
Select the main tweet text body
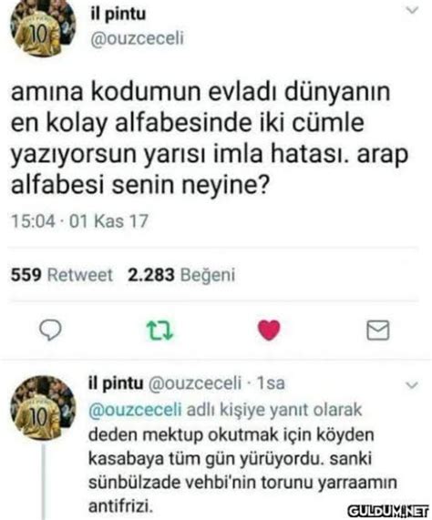click(210, 138)
